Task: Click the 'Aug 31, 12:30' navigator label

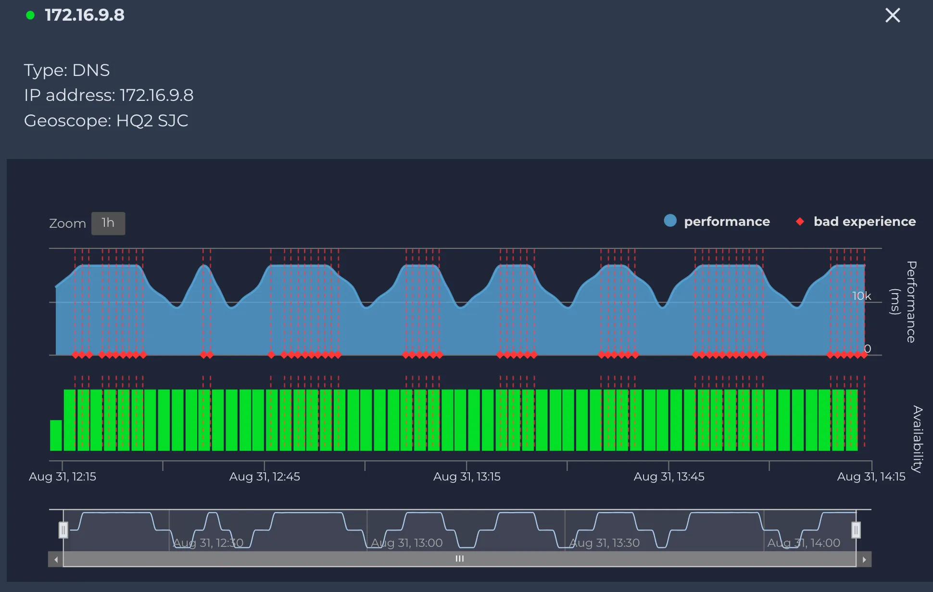Action: pyautogui.click(x=208, y=543)
